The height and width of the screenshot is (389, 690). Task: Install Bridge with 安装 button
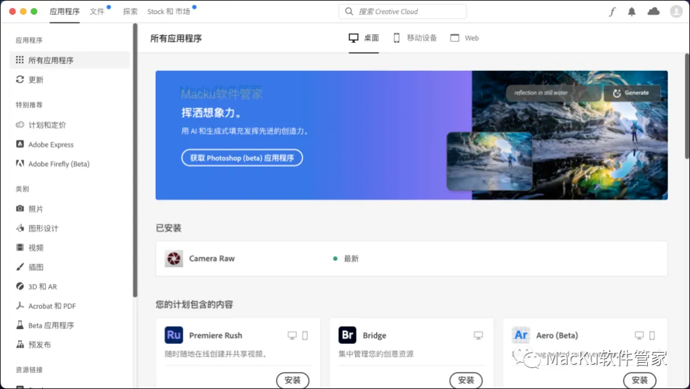(x=466, y=380)
